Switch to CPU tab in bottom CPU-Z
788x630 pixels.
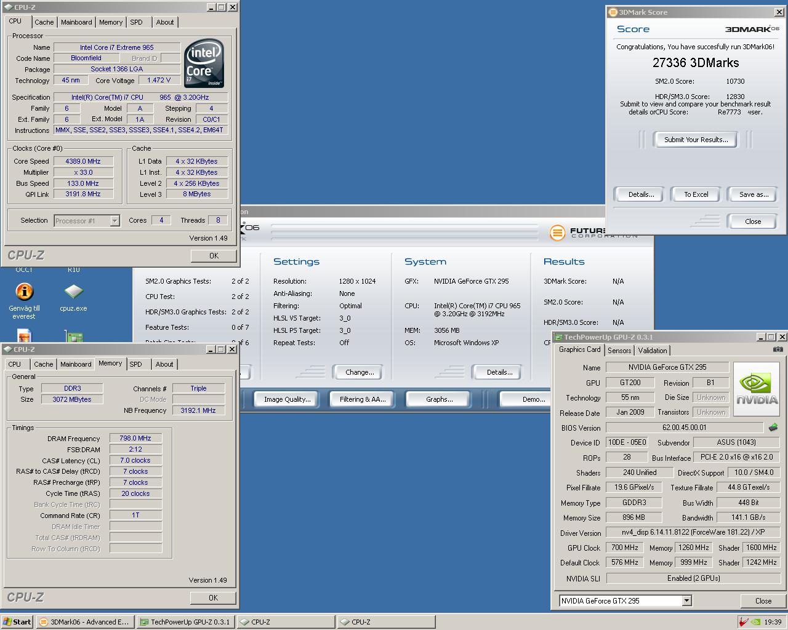point(14,364)
